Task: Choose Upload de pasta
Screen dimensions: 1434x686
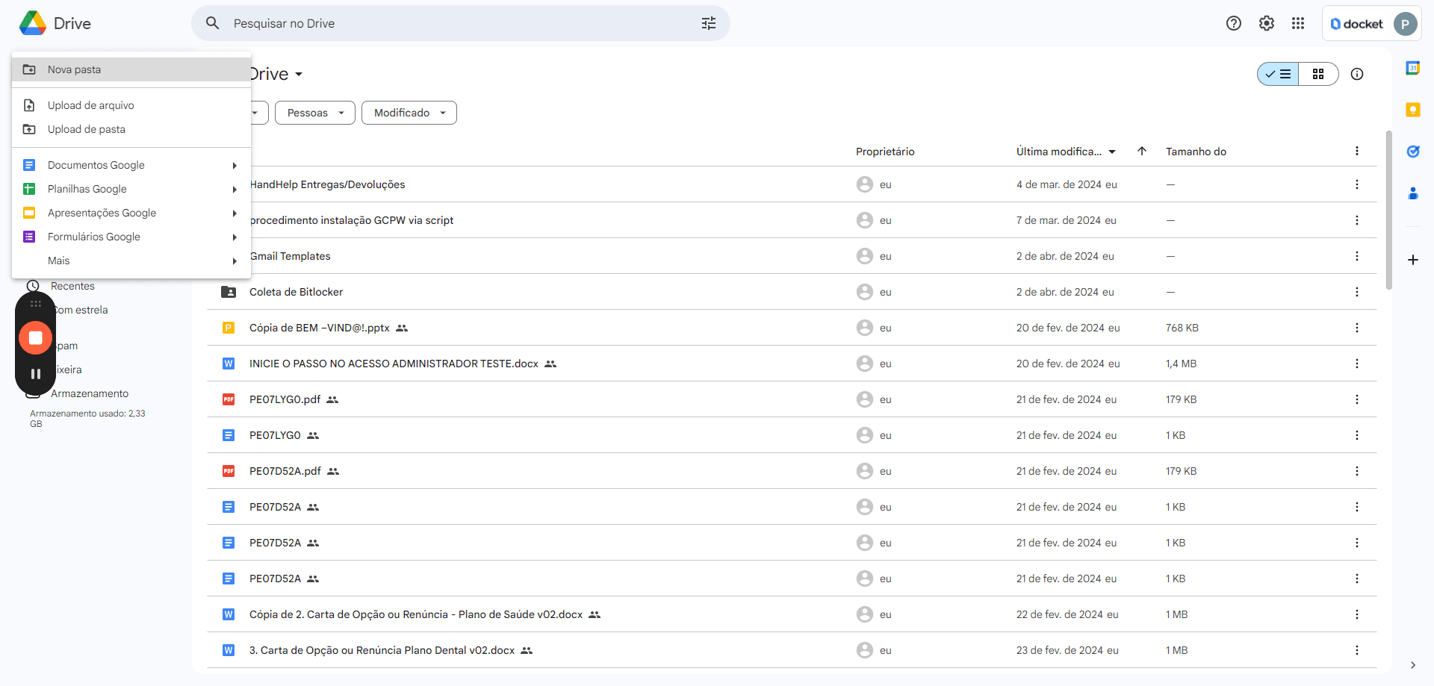Action: (x=131, y=129)
